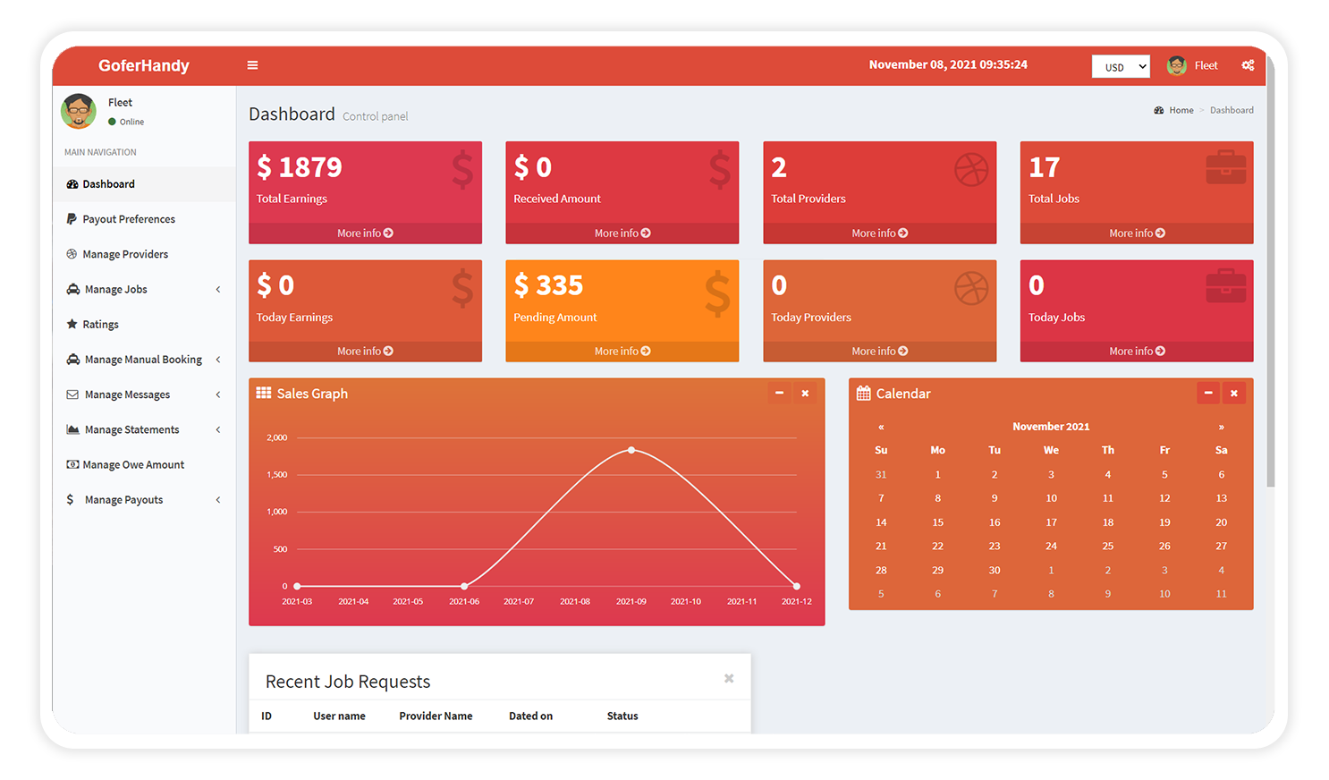Open the USD currency dropdown
Image resolution: width=1329 pixels, height=780 pixels.
1121,67
